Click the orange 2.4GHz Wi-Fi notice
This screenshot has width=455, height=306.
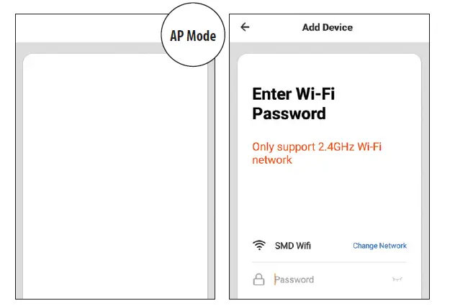click(x=317, y=147)
